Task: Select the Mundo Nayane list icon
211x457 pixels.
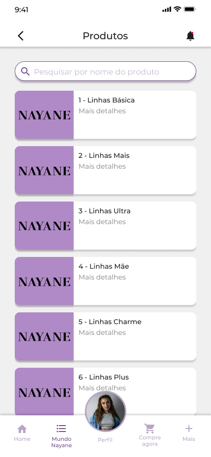Action: (x=61, y=429)
